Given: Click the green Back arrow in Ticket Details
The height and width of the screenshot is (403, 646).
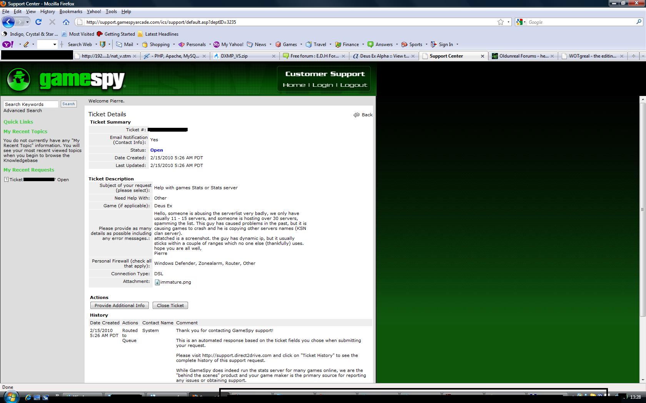Looking at the screenshot, I should click(356, 115).
